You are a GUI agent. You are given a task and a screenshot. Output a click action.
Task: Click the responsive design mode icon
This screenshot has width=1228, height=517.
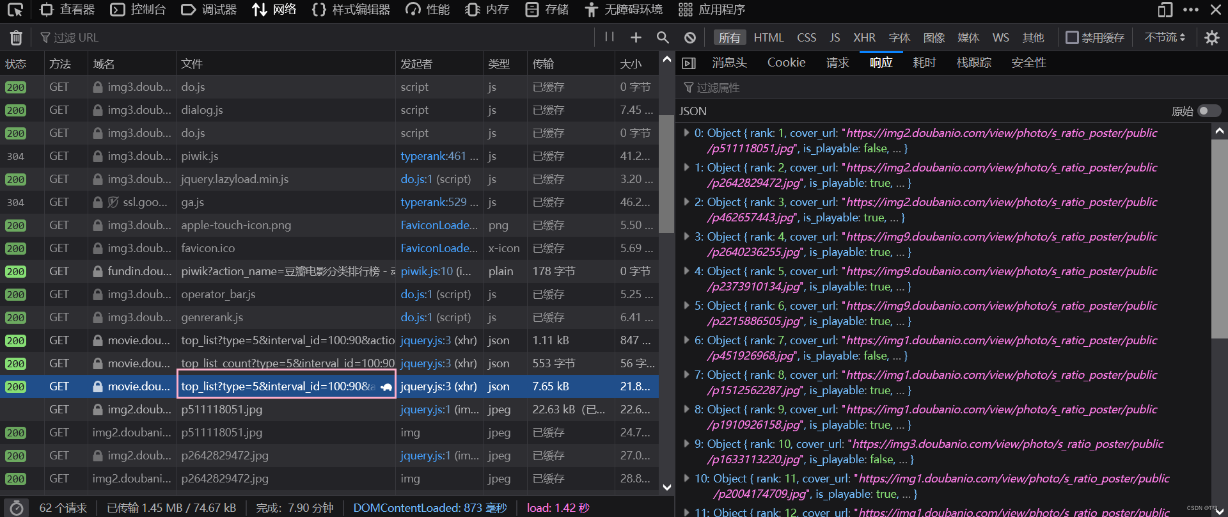[x=1165, y=10]
